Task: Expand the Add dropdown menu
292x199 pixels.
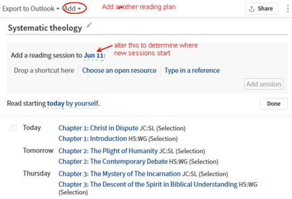Action: [72, 9]
